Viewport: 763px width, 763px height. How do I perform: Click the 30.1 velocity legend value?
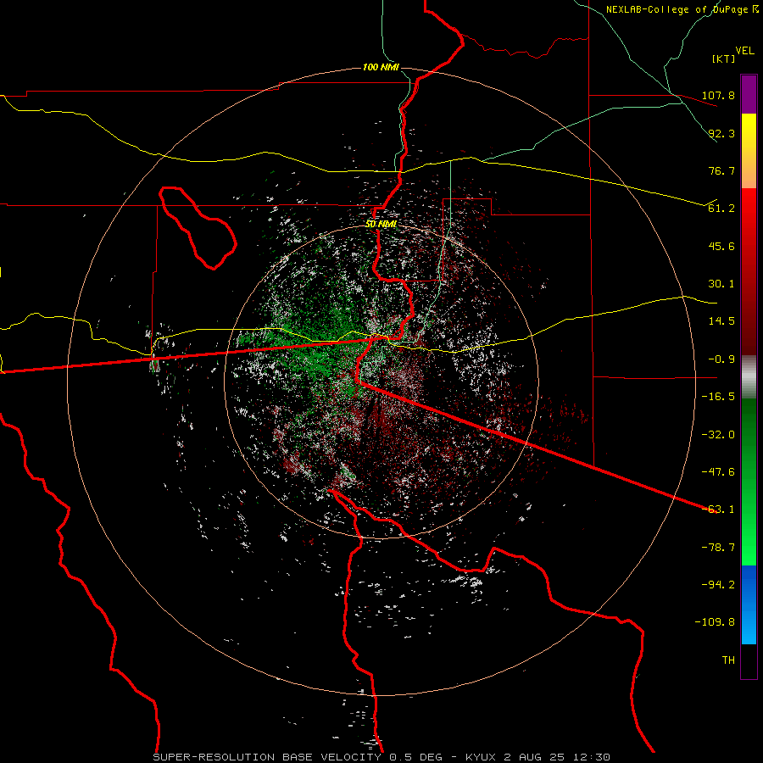tap(721, 284)
